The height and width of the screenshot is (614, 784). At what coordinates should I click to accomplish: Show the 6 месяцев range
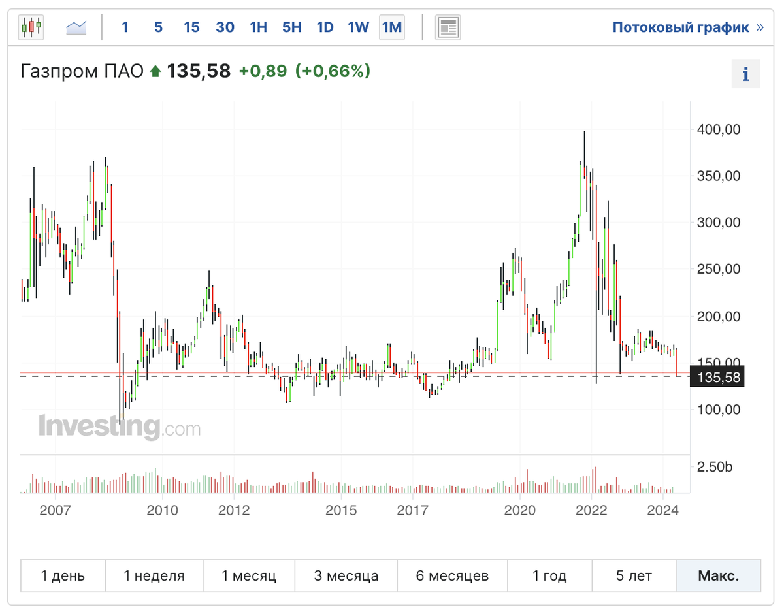click(452, 576)
